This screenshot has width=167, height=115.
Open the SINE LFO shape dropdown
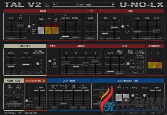(139, 57)
